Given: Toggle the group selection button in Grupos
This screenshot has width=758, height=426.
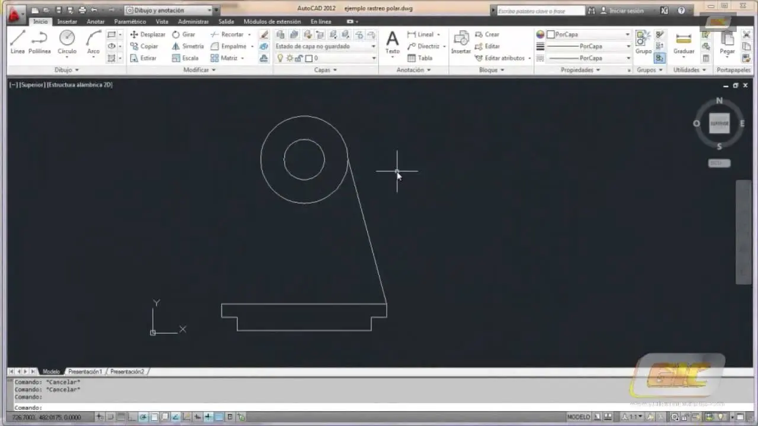Looking at the screenshot, I should pos(659,58).
